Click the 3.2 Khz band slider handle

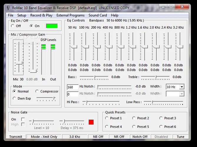tap(180, 47)
